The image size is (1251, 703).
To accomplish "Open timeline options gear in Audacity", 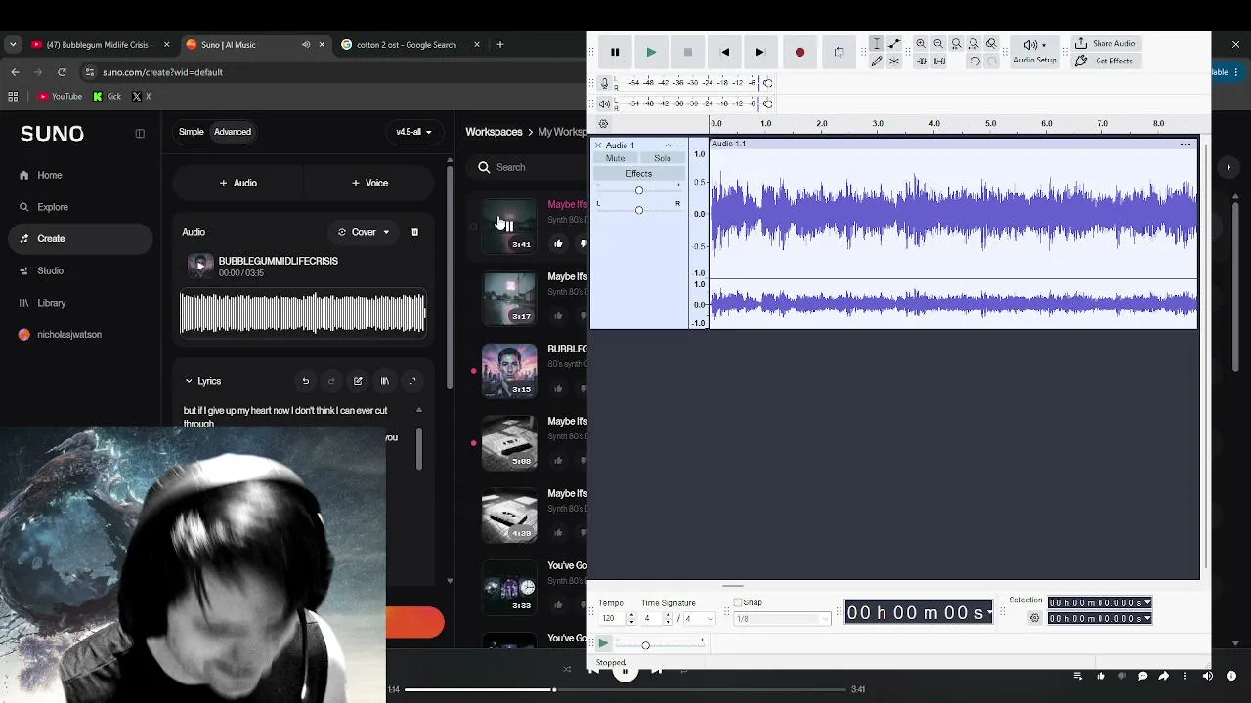I will [603, 124].
